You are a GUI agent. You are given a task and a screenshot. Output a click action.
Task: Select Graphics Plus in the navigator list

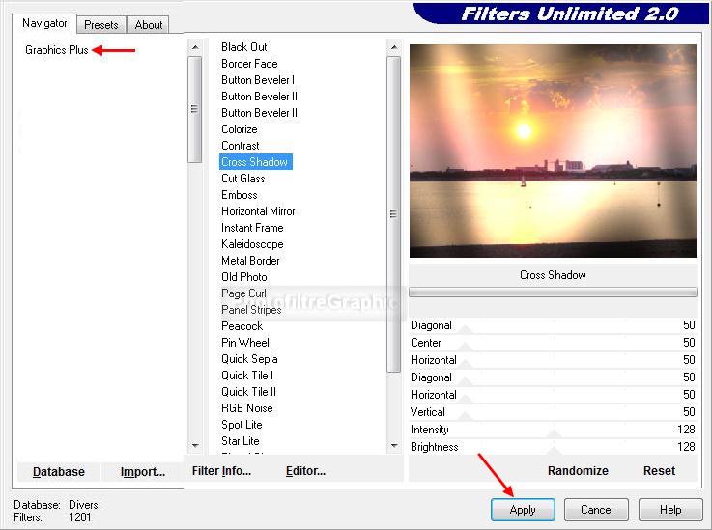[x=56, y=50]
